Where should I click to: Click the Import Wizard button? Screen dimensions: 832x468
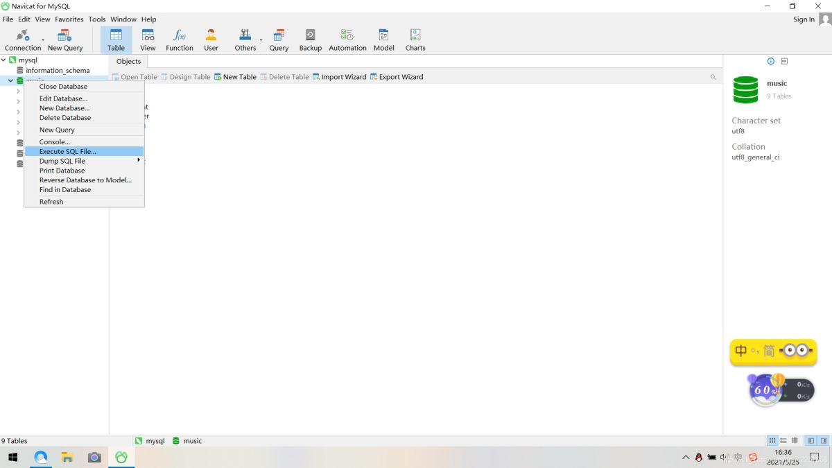point(340,77)
